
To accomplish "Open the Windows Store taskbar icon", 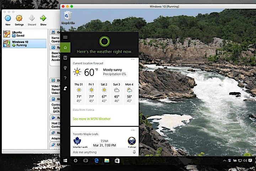I will (117, 161).
